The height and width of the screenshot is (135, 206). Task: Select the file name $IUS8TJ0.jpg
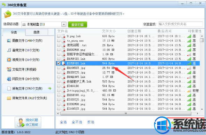(76, 100)
